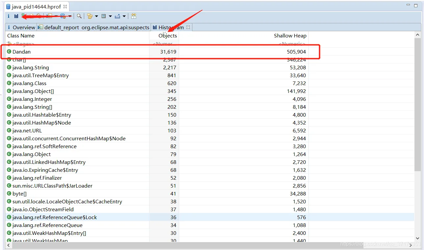Click the calculate retained size calculator icon
The image size is (424, 250).
coord(104,16)
